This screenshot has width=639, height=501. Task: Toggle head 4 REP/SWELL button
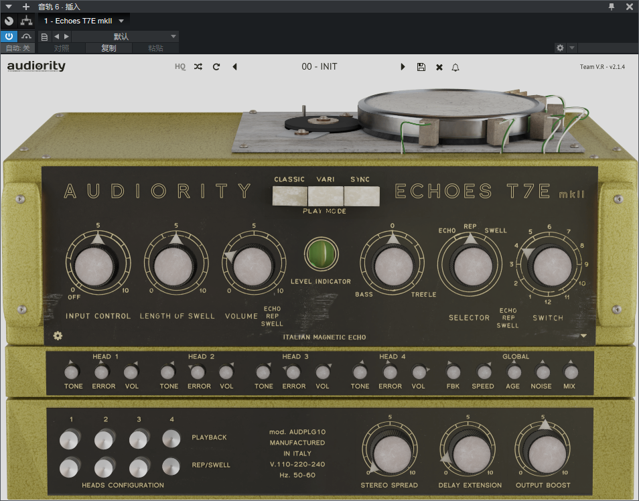171,467
